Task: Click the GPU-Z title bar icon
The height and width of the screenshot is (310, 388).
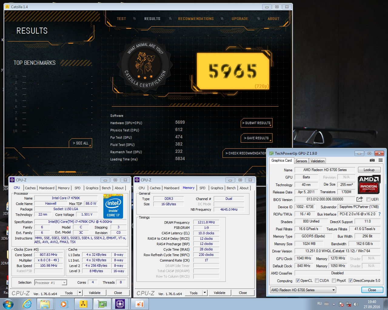Action: (x=271, y=153)
